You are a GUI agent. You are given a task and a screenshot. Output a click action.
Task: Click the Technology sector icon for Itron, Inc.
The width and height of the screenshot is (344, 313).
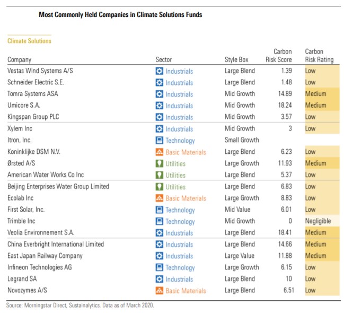pyautogui.click(x=159, y=141)
